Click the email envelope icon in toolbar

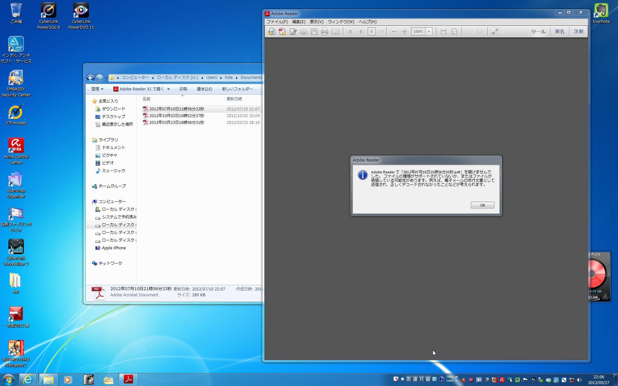tap(335, 32)
